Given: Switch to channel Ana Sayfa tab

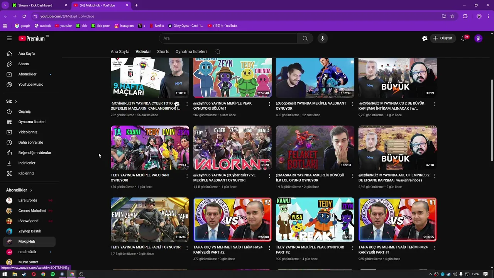Looking at the screenshot, I should point(120,52).
